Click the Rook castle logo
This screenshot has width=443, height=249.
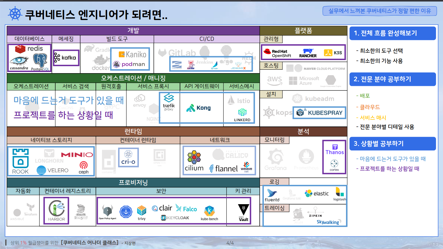point(21,161)
